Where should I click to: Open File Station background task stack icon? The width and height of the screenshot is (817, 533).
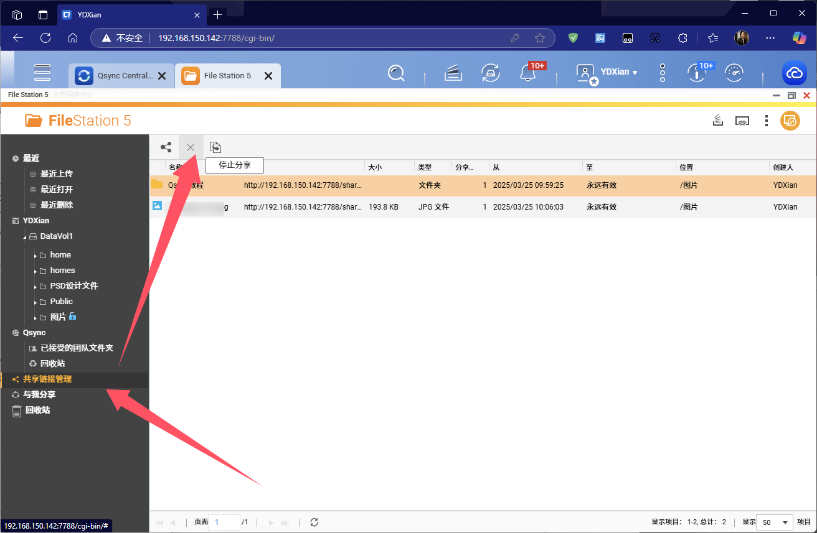(718, 121)
